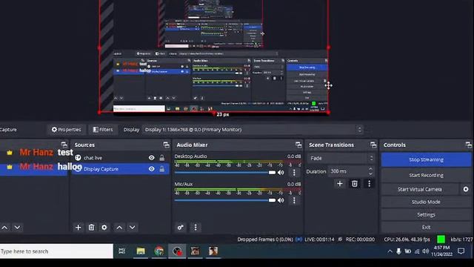Lock the Display Capture source

click(162, 169)
